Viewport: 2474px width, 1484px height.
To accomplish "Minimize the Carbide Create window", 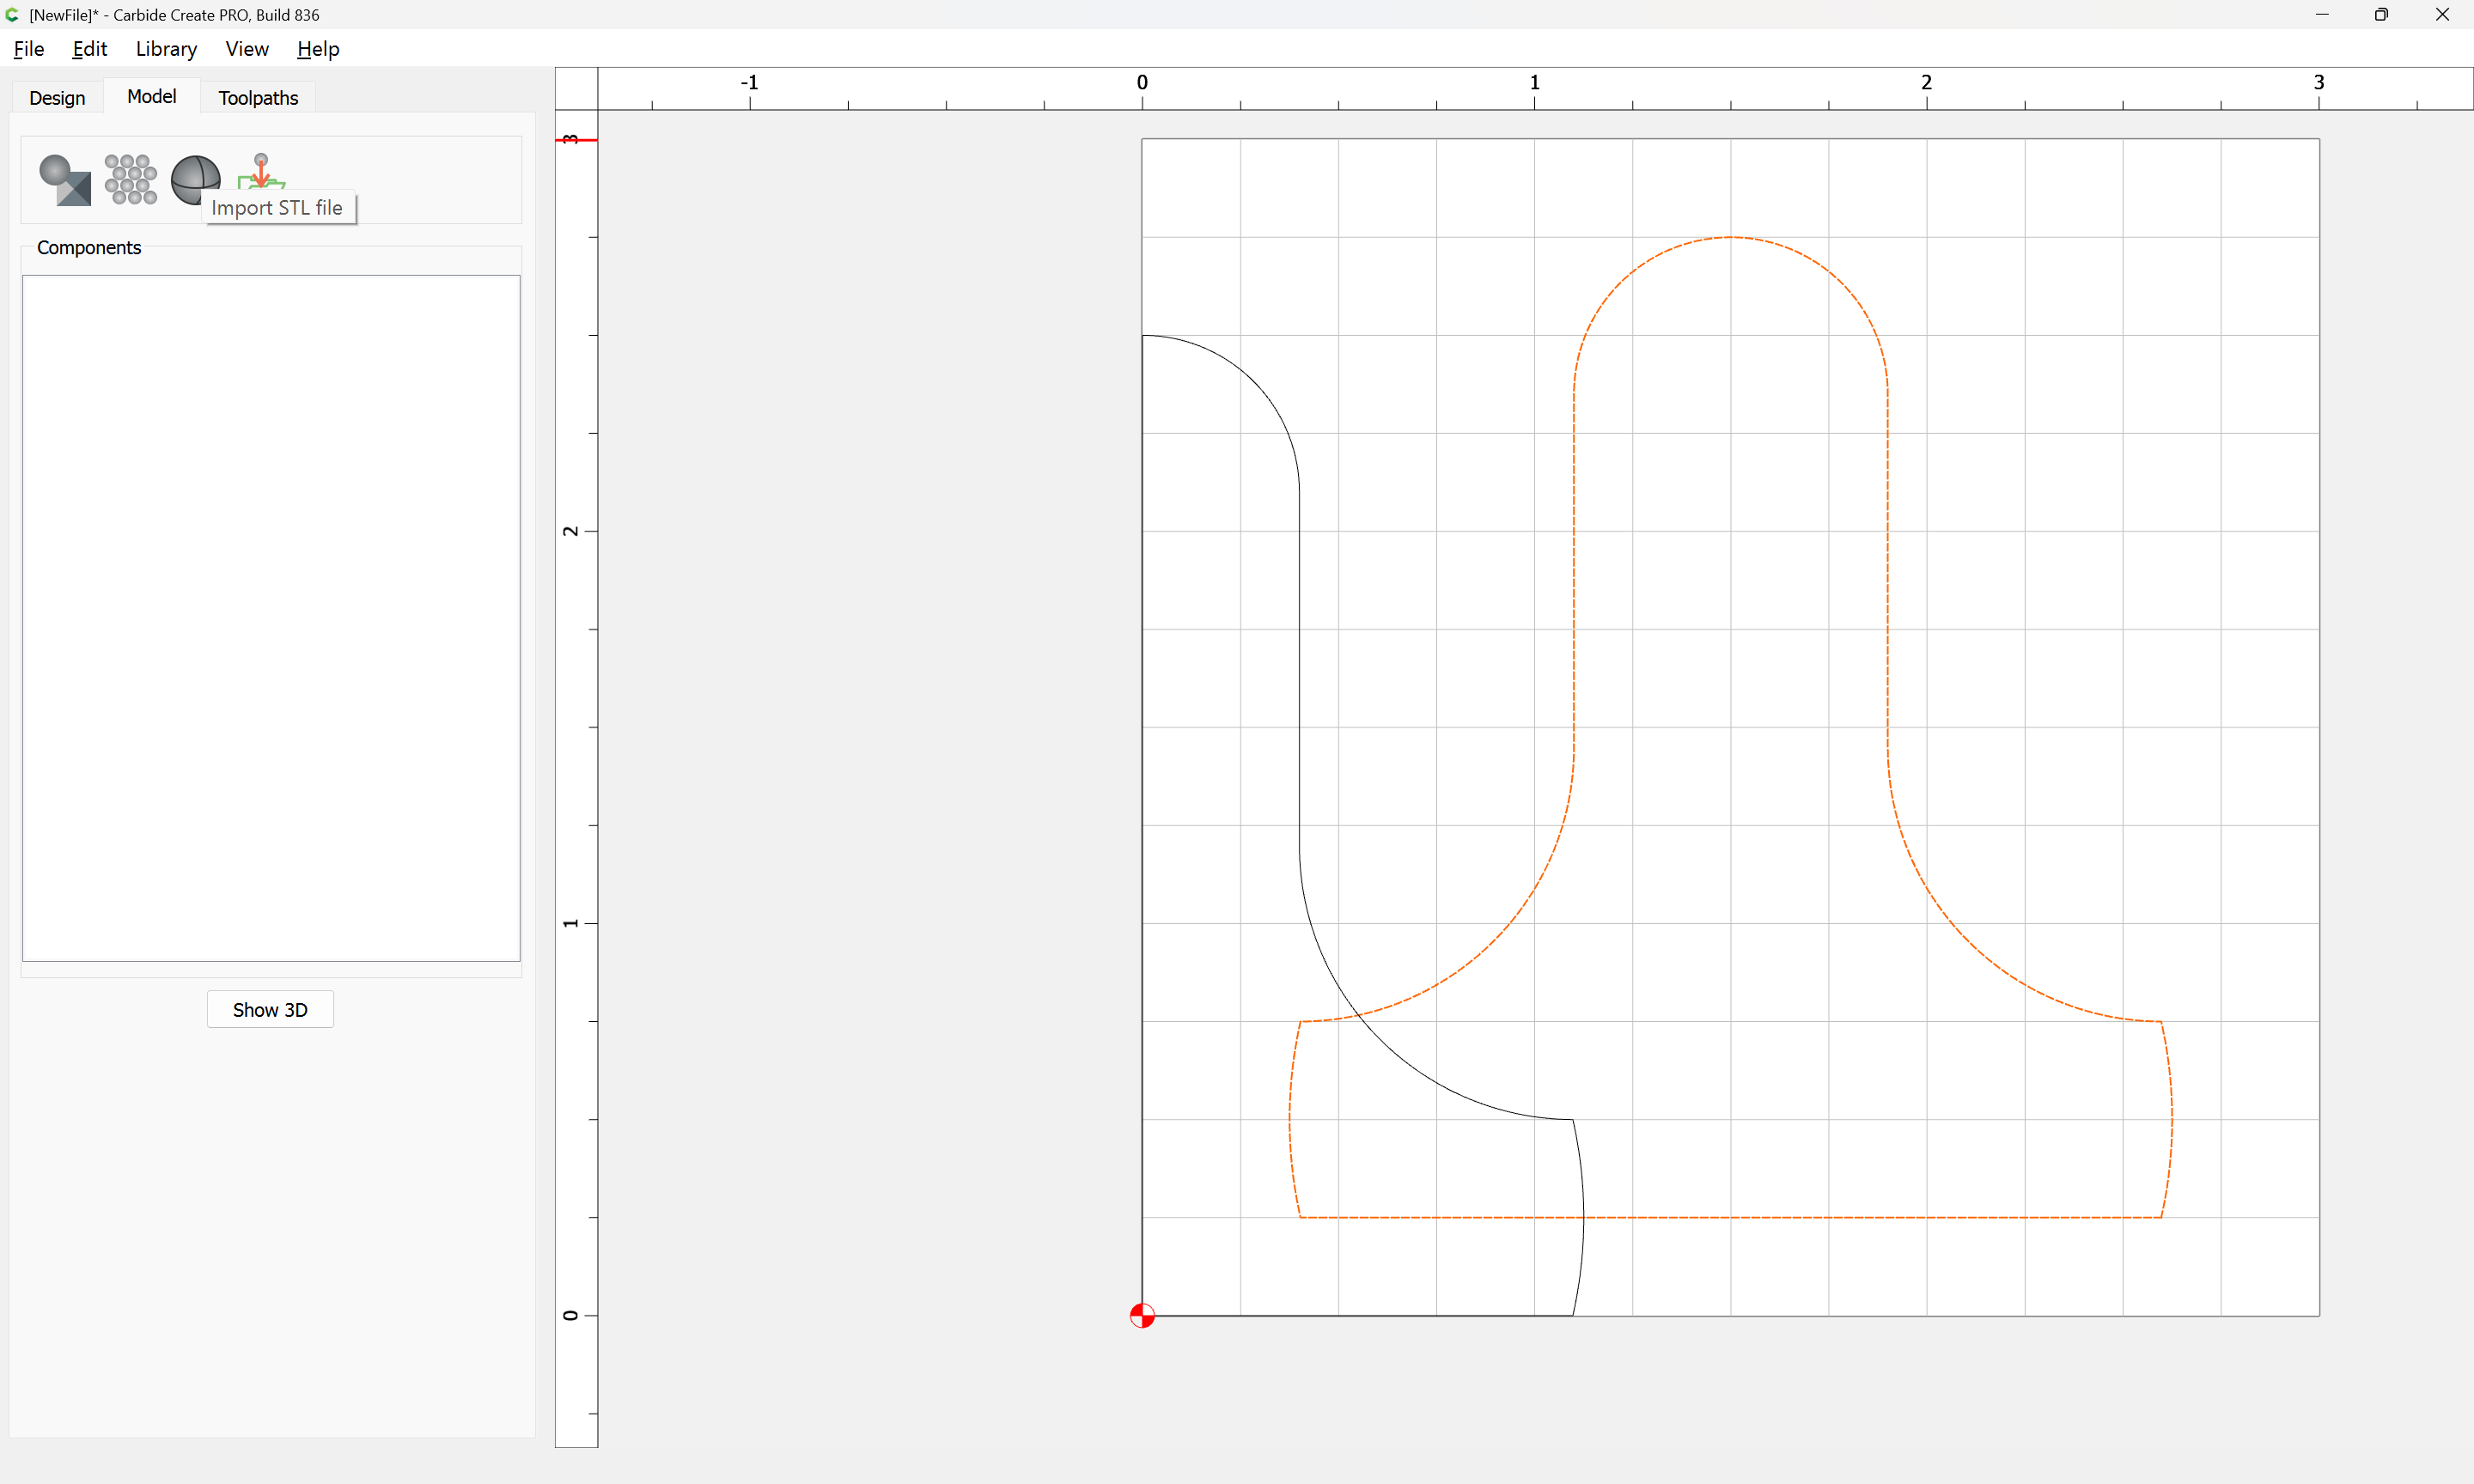I will 2321,15.
